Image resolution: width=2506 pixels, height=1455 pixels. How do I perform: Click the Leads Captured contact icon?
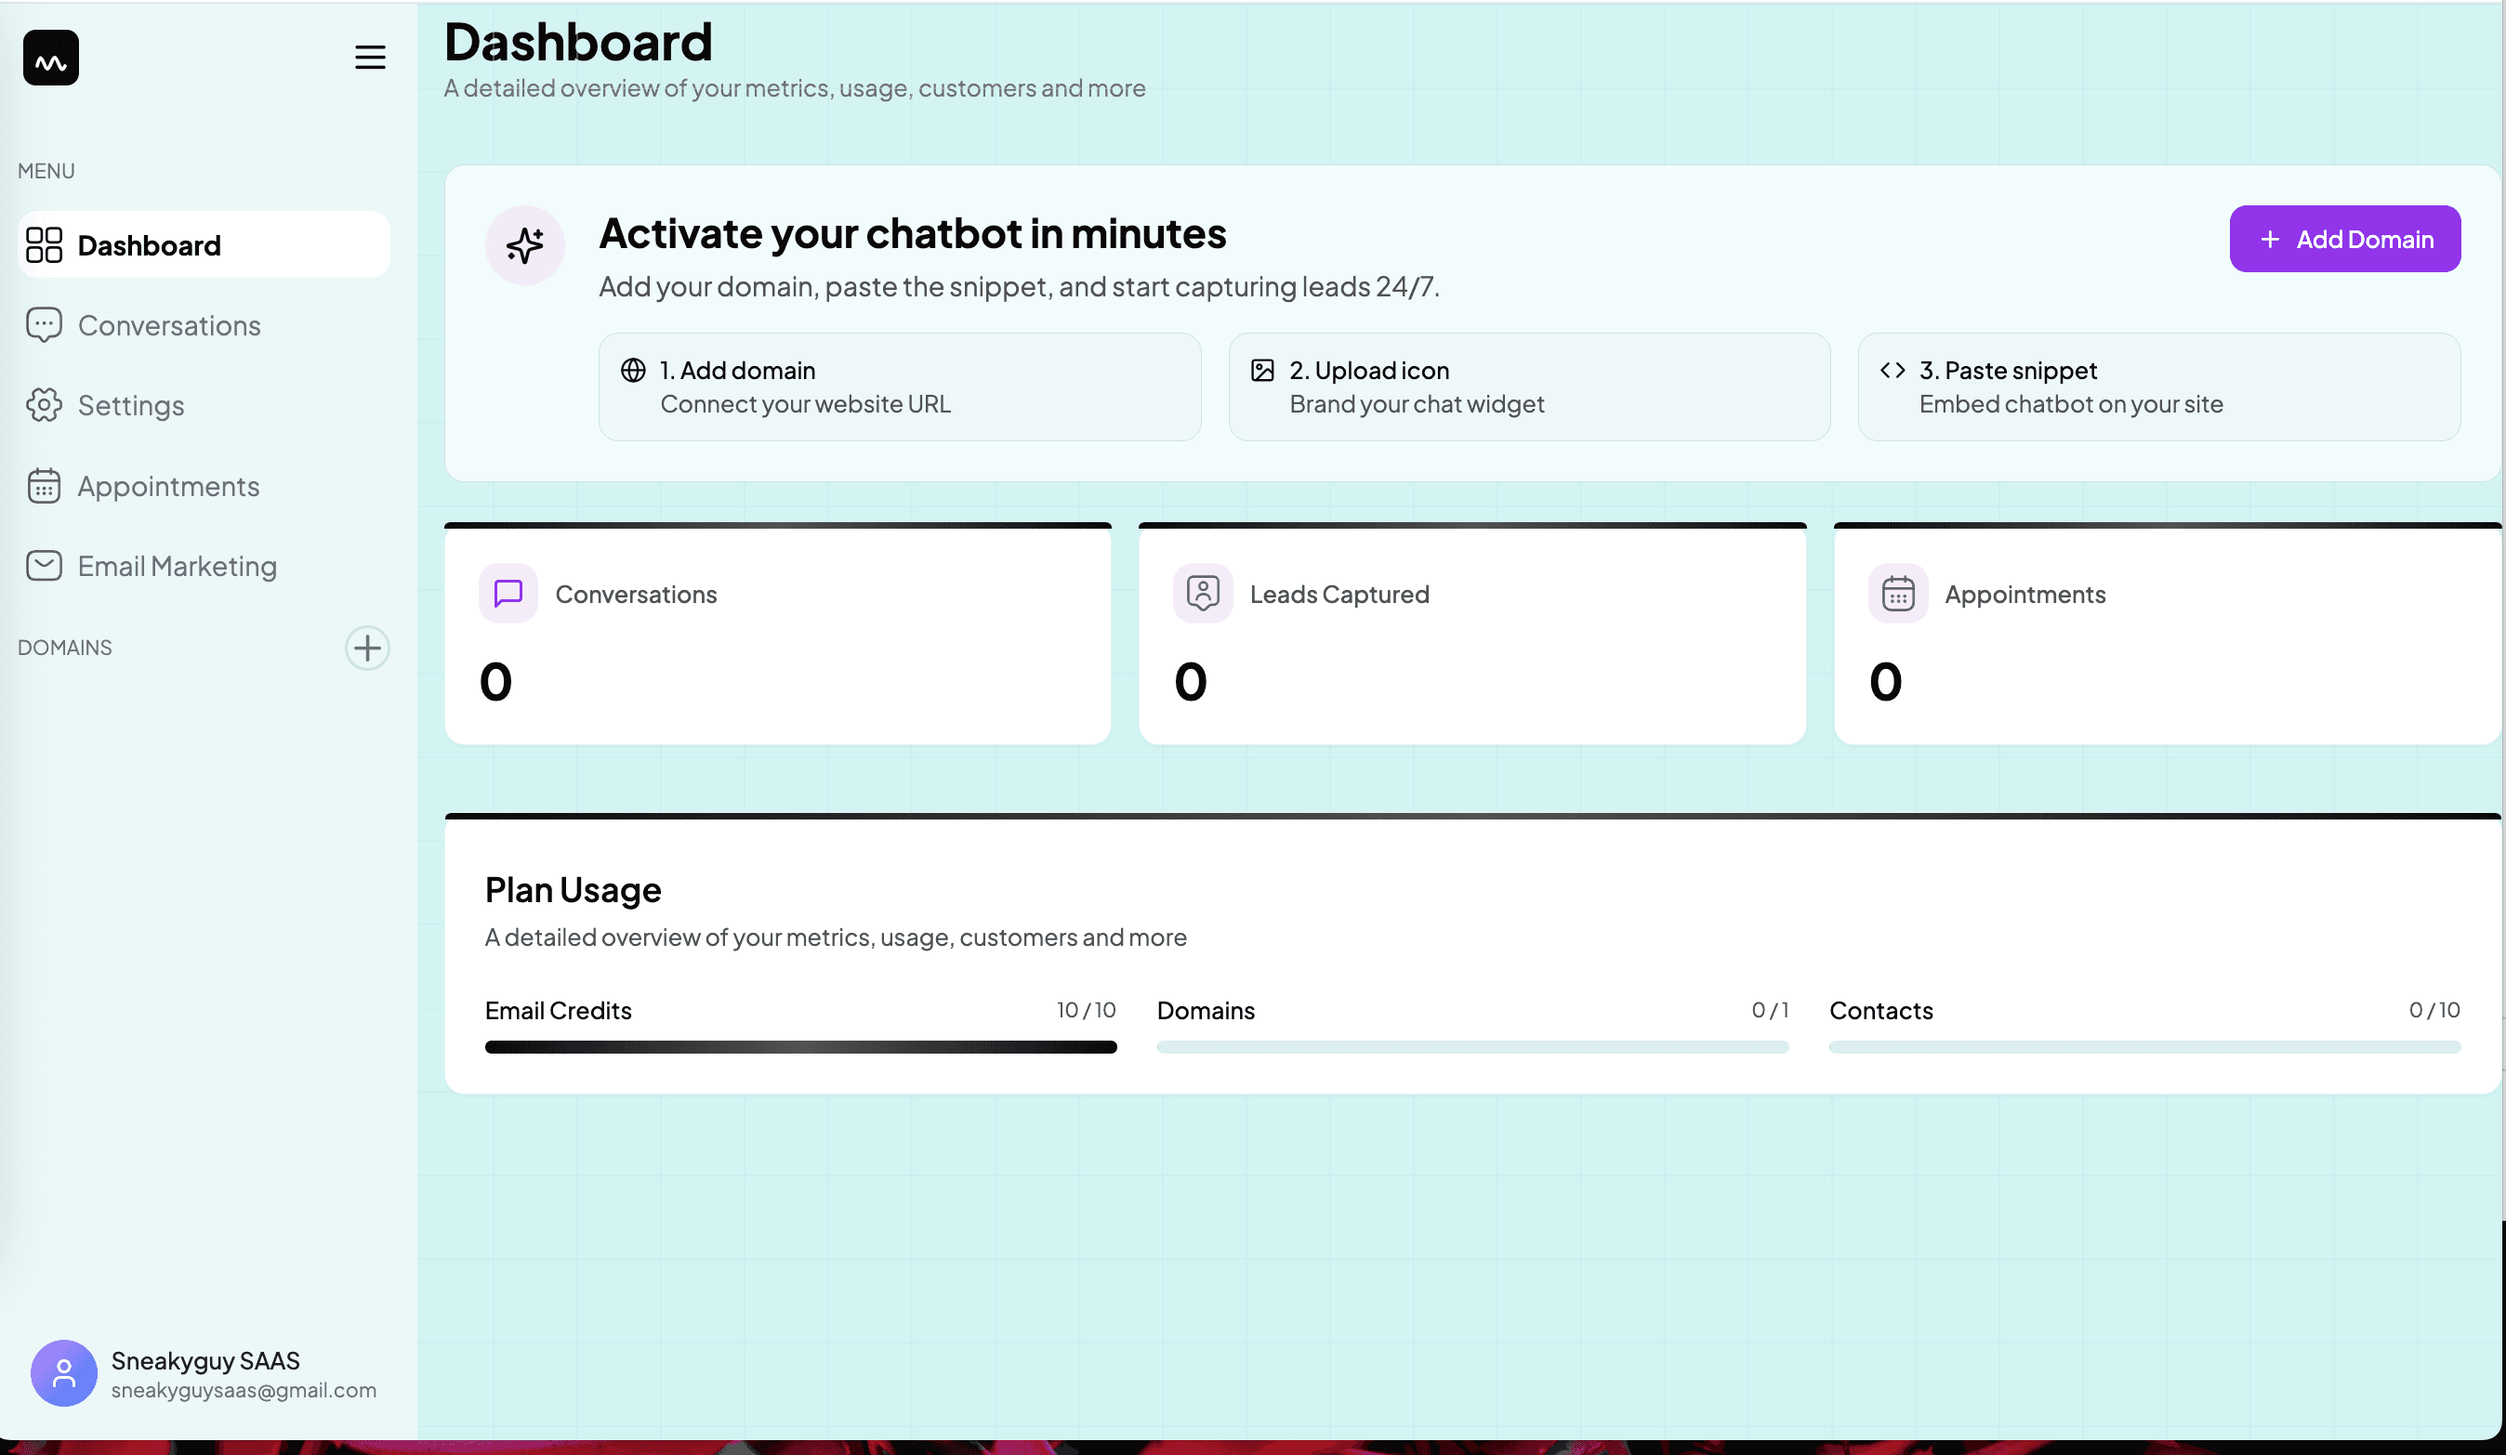pos(1202,594)
